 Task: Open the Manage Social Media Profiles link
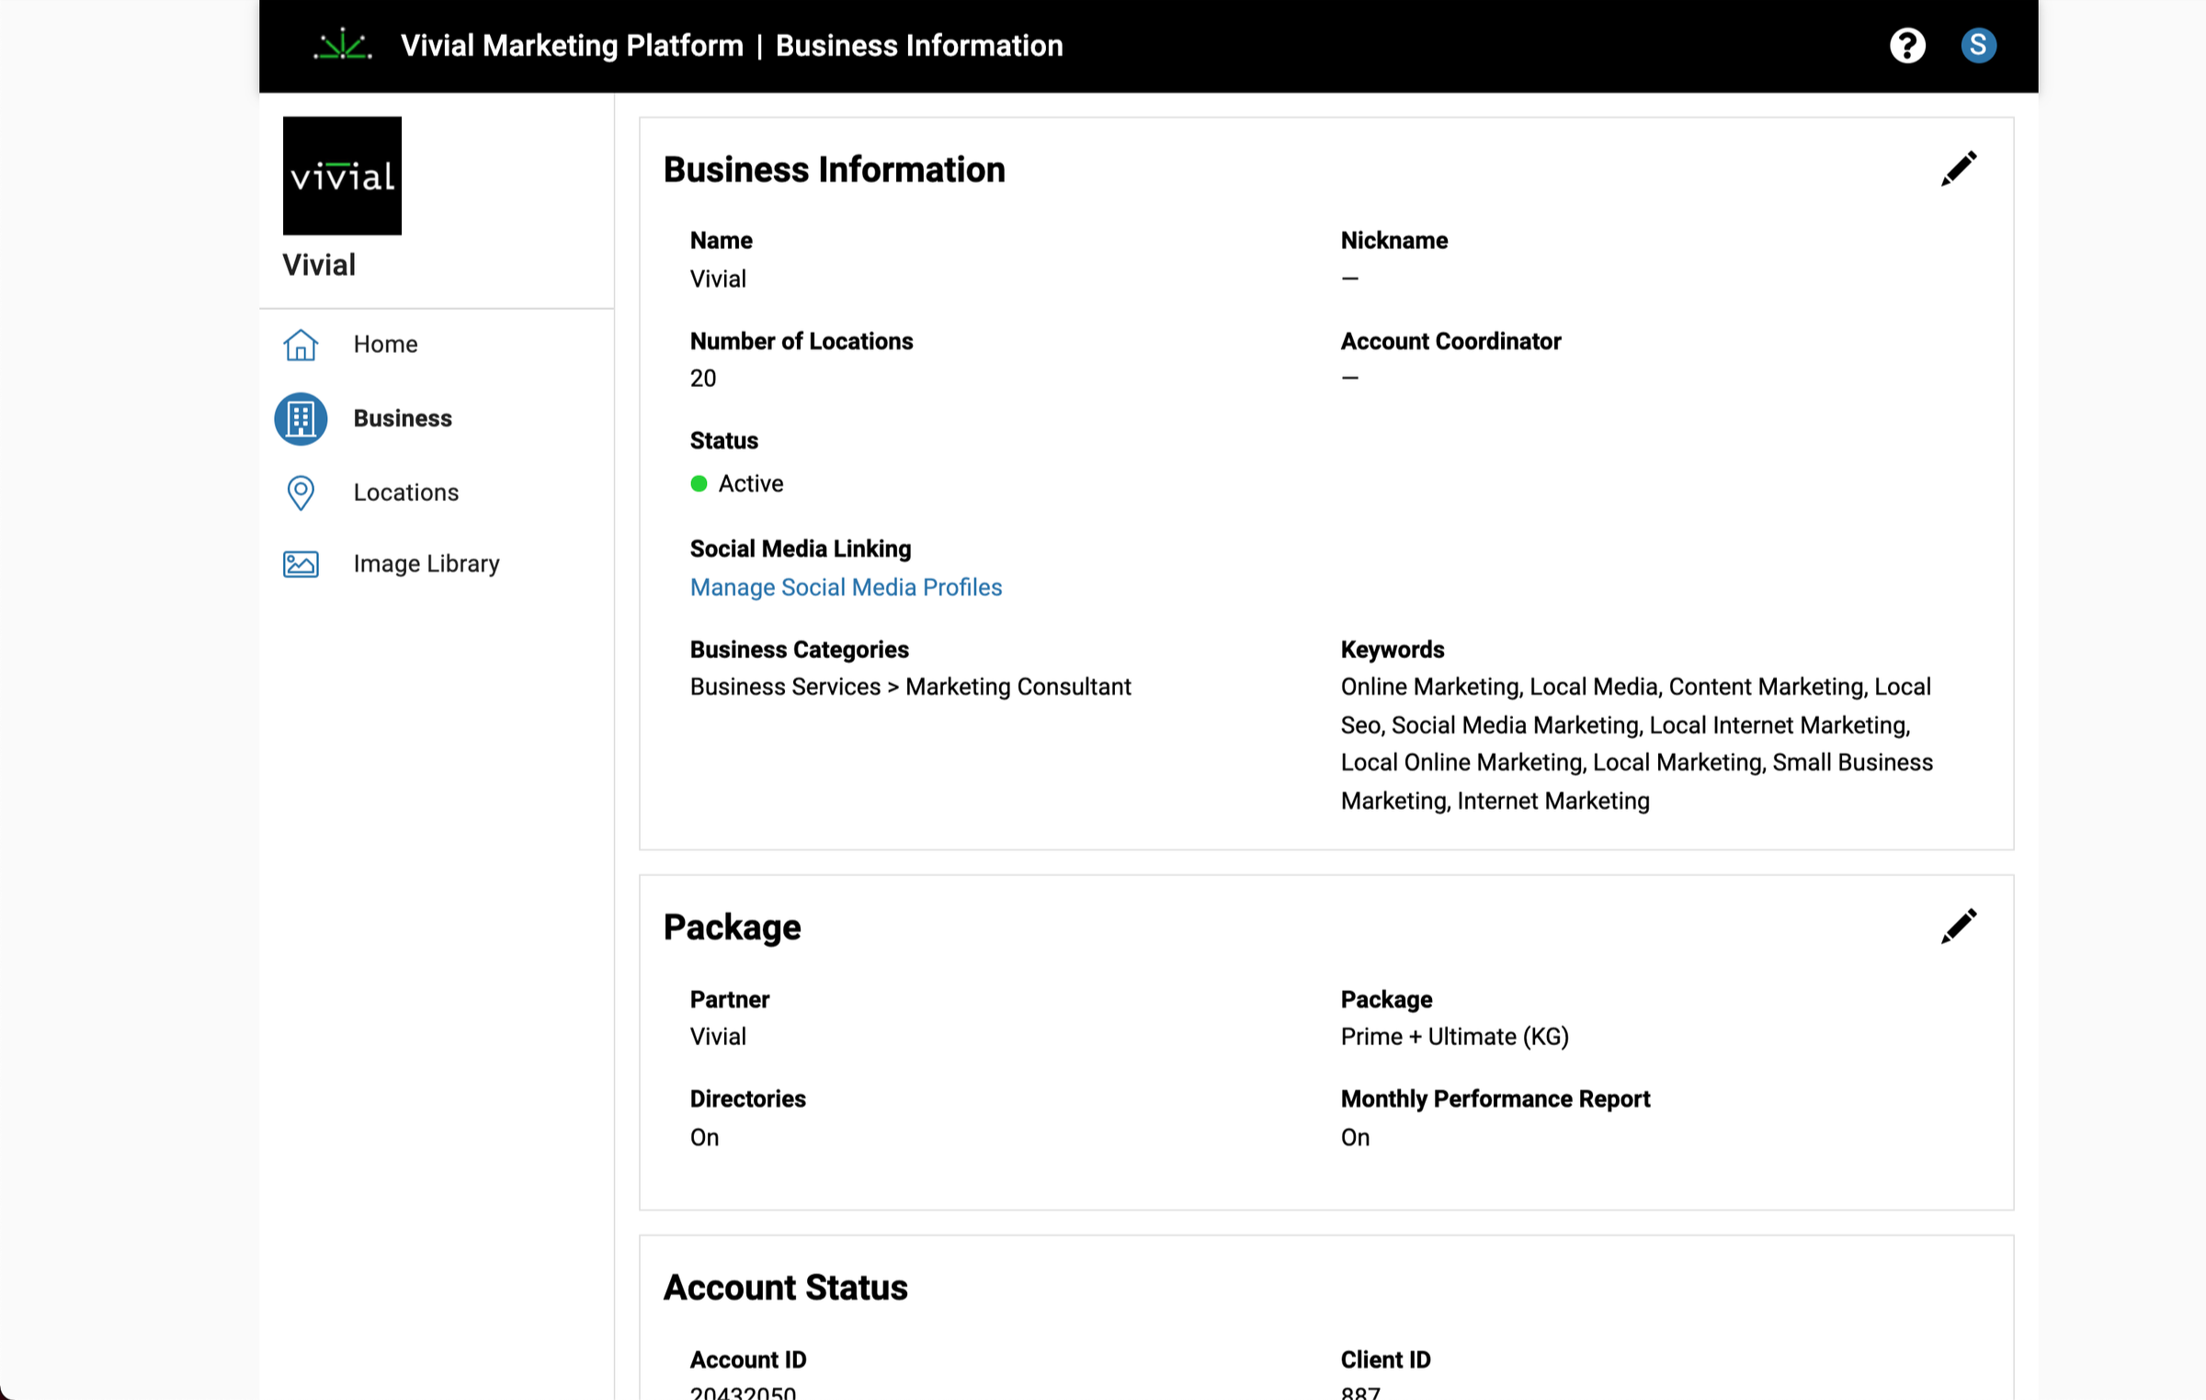click(x=846, y=587)
